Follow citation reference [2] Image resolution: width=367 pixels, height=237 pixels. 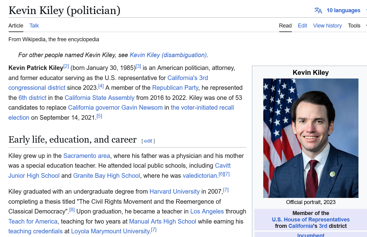tap(66, 66)
